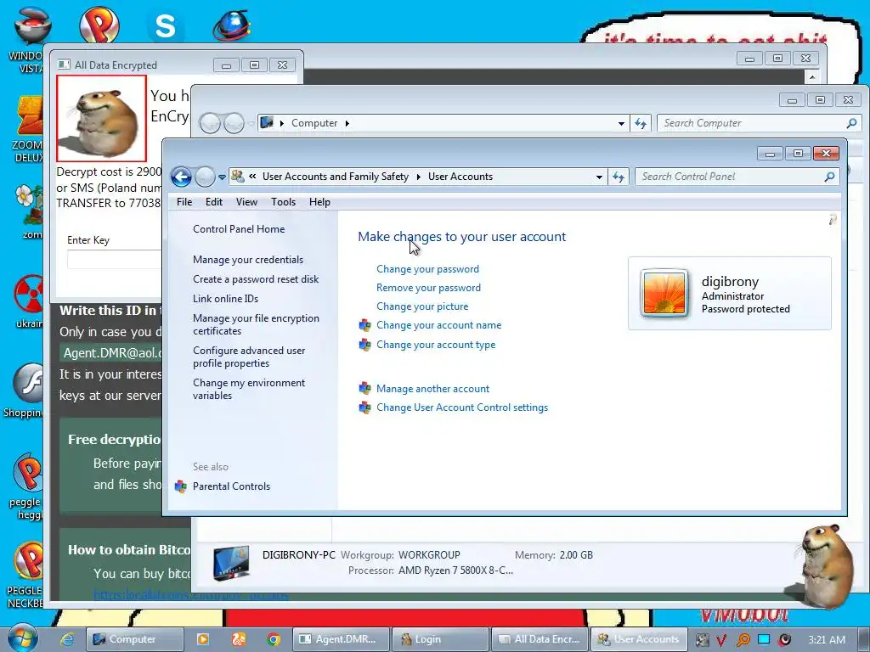Image resolution: width=870 pixels, height=652 pixels.
Task: Open Configure advanced user profile properties
Action: click(249, 357)
